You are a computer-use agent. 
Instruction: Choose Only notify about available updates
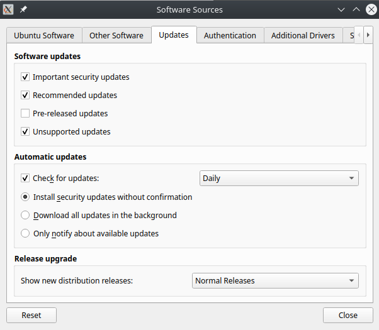click(25, 233)
